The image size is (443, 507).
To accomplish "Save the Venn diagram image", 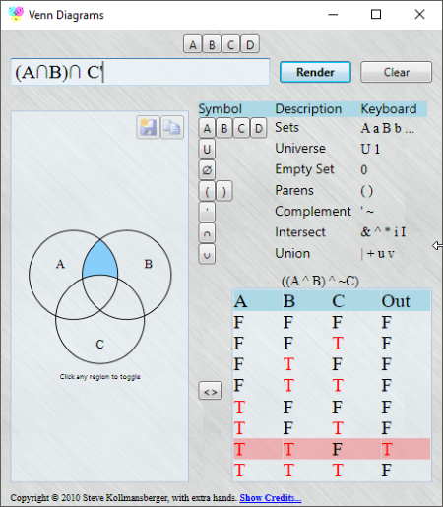I will click(x=148, y=128).
